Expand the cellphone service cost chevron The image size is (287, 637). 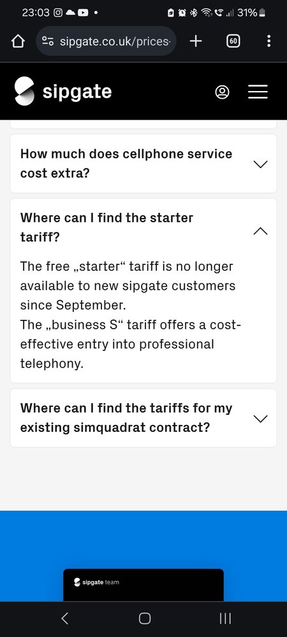(260, 164)
